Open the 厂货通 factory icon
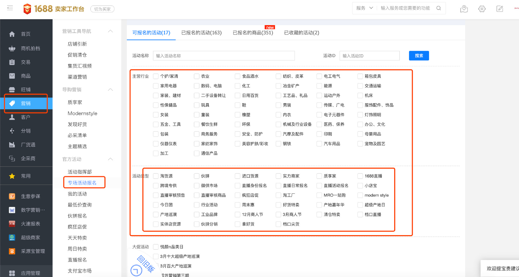The width and height of the screenshot is (519, 277). coord(12,145)
